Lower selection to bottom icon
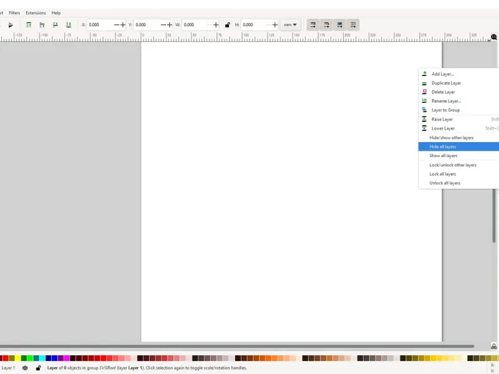 point(69,25)
